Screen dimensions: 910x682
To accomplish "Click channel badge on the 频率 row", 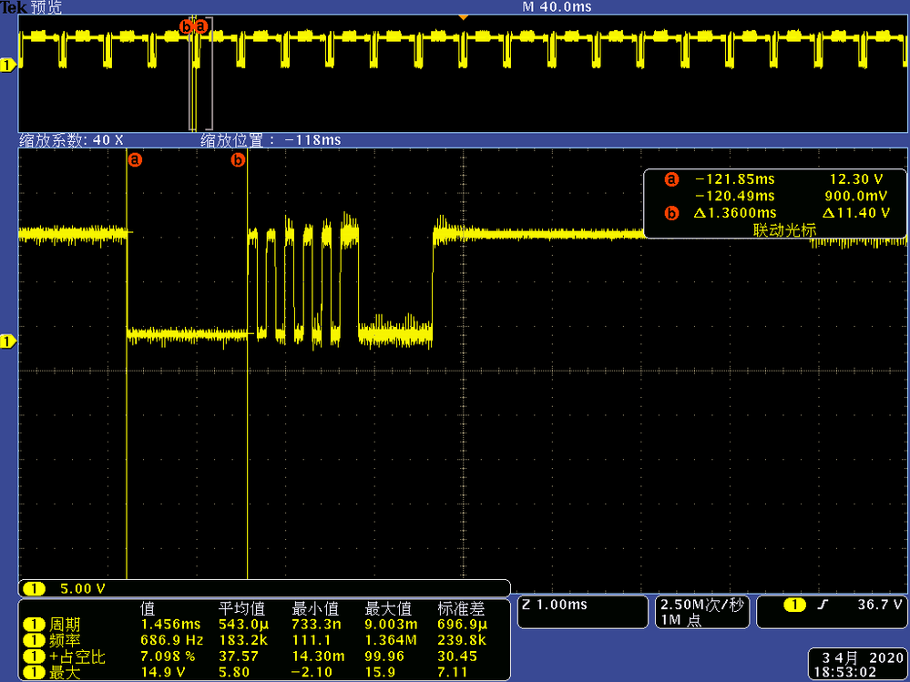I will point(35,641).
